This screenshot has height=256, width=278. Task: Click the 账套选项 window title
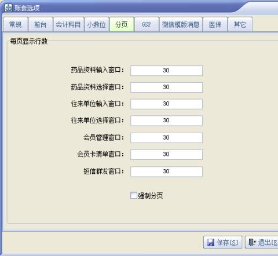(x=27, y=8)
